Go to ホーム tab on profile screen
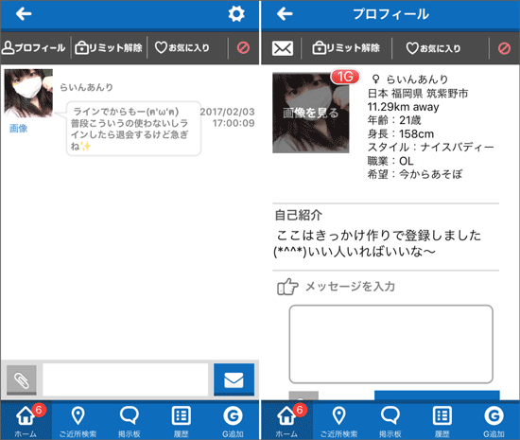Viewport: 520px width, 440px height. (287, 420)
